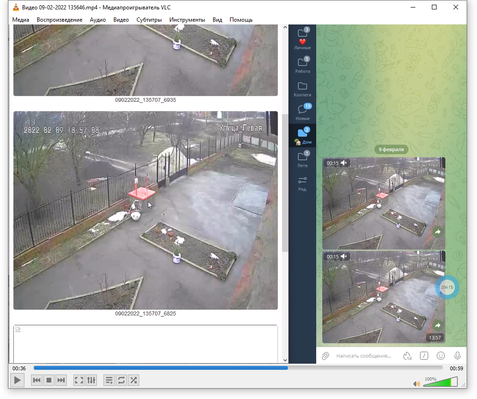Toggle loop repeat mode
The image size is (477, 399).
121,380
